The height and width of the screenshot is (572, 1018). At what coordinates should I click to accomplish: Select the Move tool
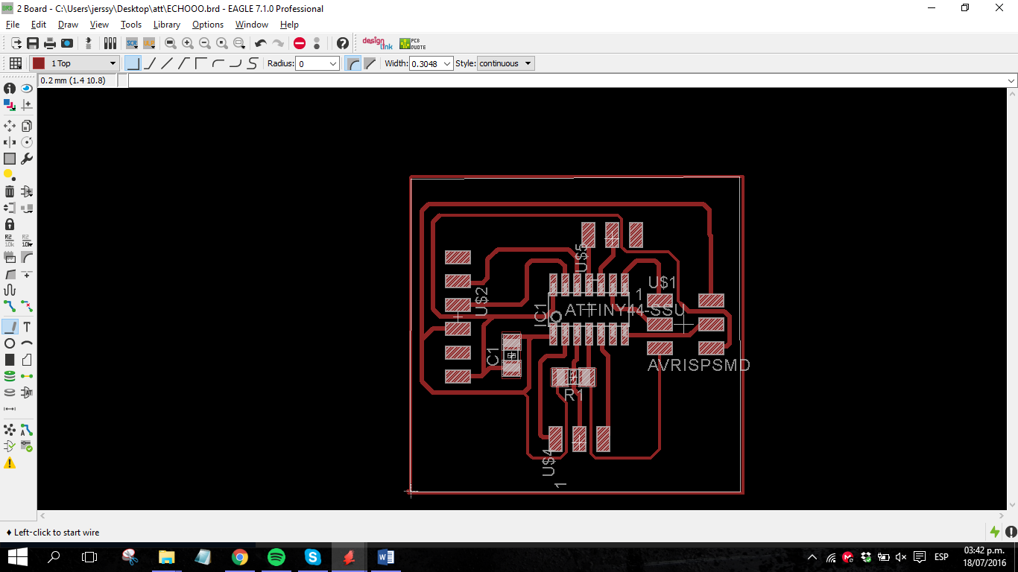10,126
